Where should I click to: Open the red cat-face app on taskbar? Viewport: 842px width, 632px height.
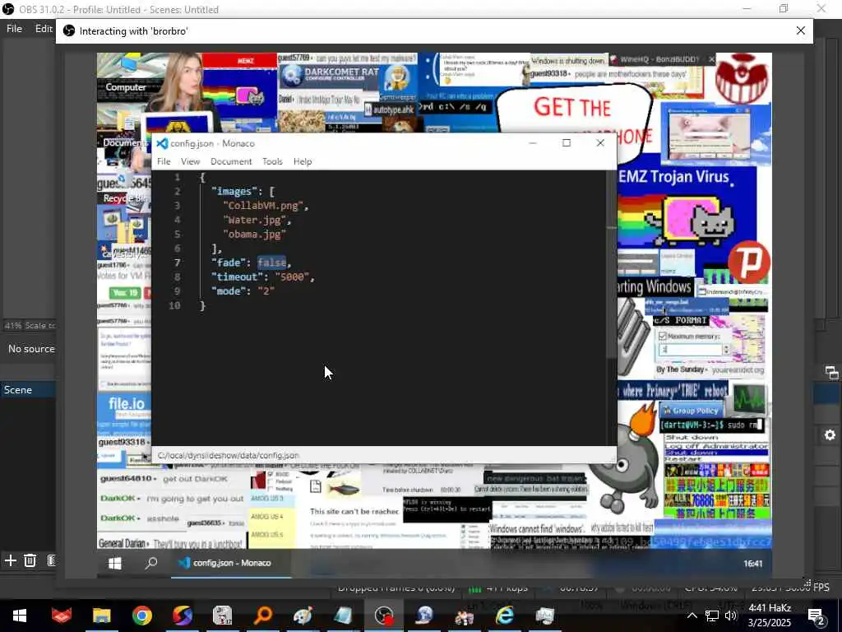[61, 616]
